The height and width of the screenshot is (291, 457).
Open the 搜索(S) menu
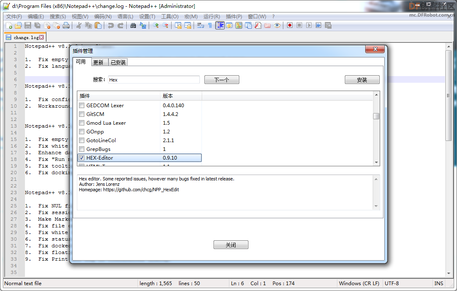tap(58, 17)
